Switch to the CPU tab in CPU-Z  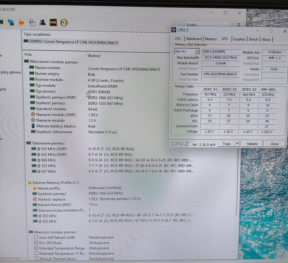click(x=178, y=39)
